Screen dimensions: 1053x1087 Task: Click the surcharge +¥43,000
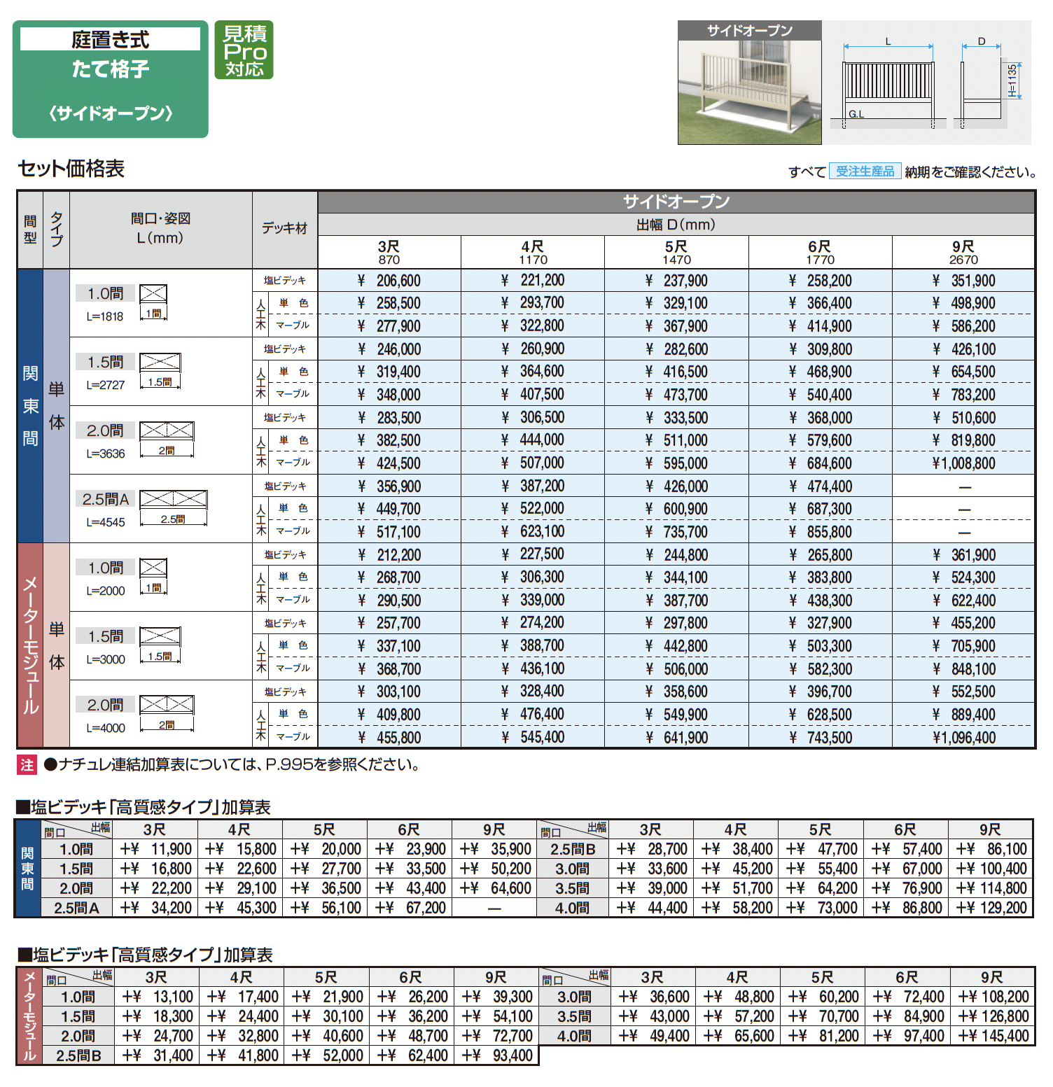click(x=654, y=1016)
